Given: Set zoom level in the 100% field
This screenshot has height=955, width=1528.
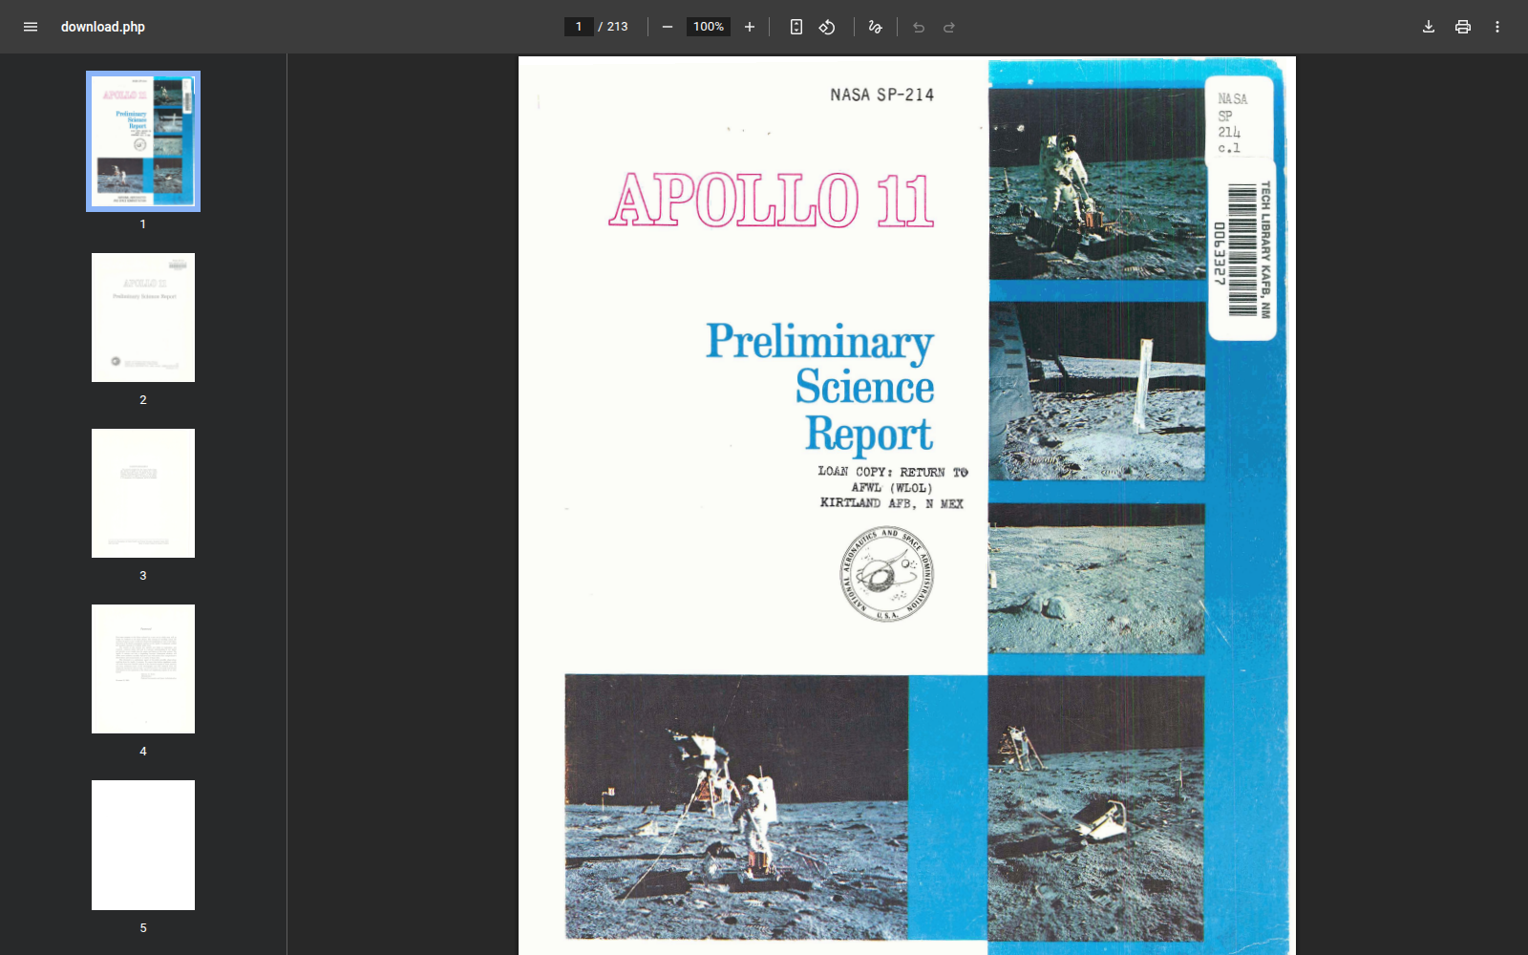Looking at the screenshot, I should pos(709,27).
